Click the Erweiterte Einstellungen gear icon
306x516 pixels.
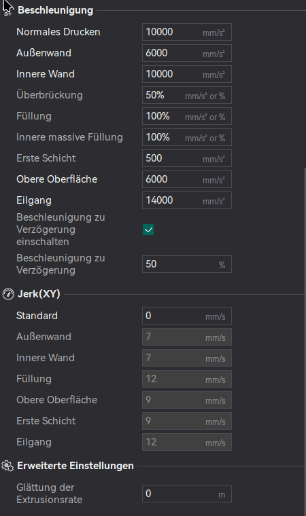[x=7, y=466]
